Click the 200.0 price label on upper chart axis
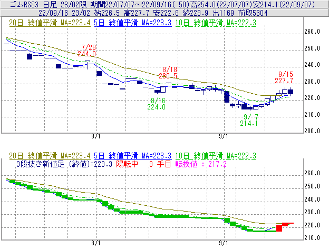Image resolution: width=329 pixels, height=250 pixels. [x=312, y=131]
